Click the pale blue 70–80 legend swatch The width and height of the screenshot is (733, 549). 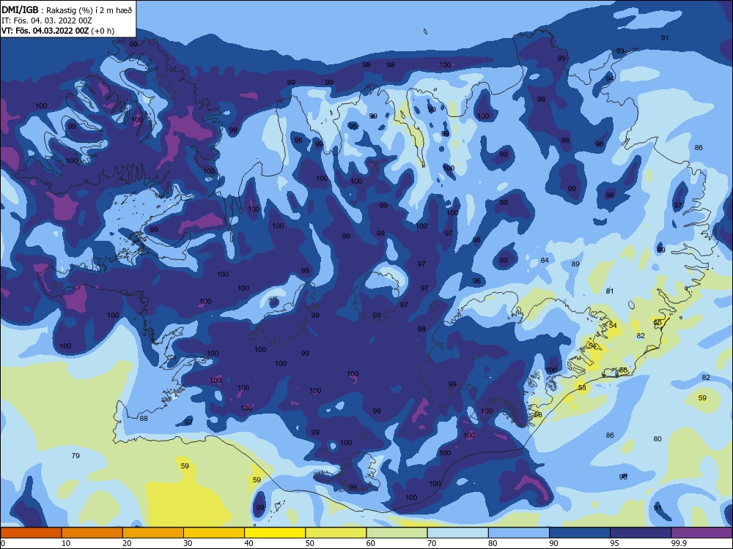pos(457,533)
